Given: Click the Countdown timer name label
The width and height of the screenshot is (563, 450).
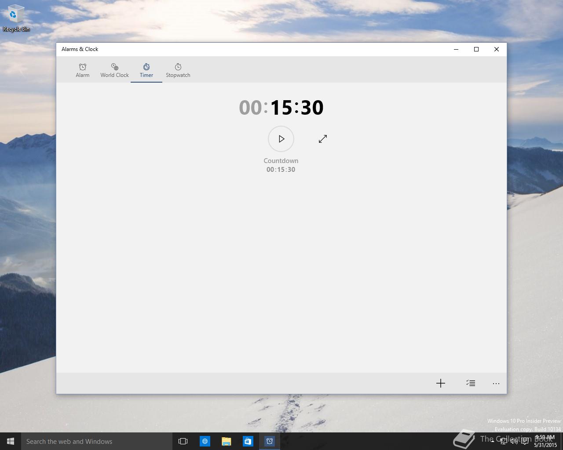Looking at the screenshot, I should (x=281, y=161).
